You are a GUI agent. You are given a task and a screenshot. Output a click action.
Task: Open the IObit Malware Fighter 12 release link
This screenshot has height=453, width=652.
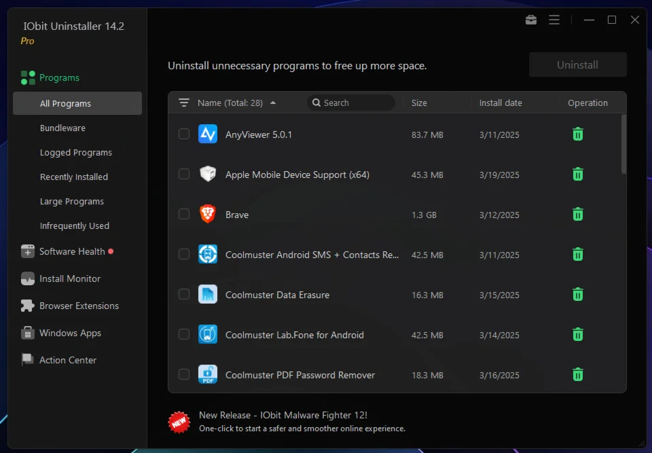[283, 415]
